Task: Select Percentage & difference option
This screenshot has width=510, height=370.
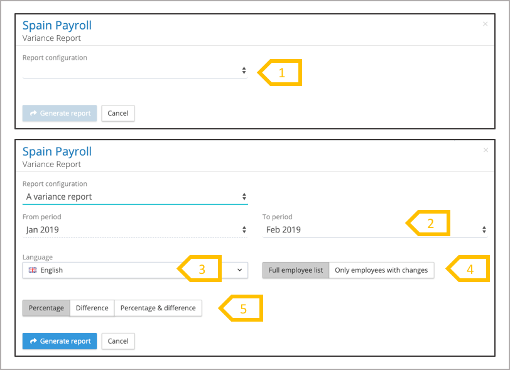Action: click(158, 308)
